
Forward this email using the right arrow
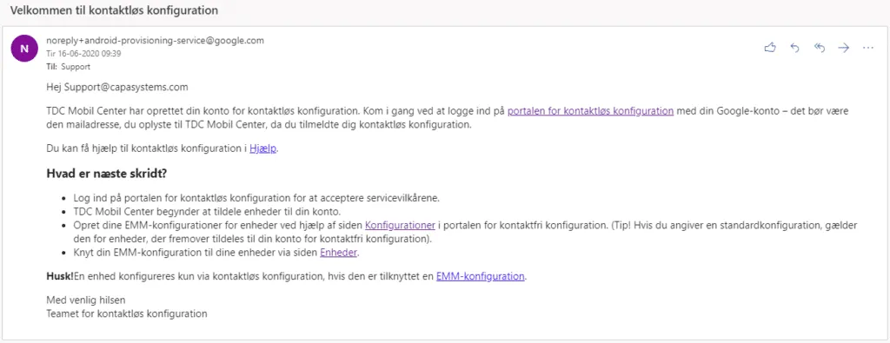[843, 48]
